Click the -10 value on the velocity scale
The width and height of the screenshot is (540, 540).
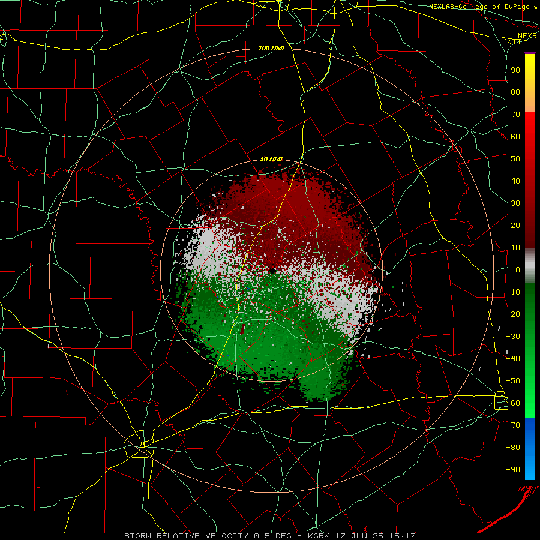tap(513, 292)
